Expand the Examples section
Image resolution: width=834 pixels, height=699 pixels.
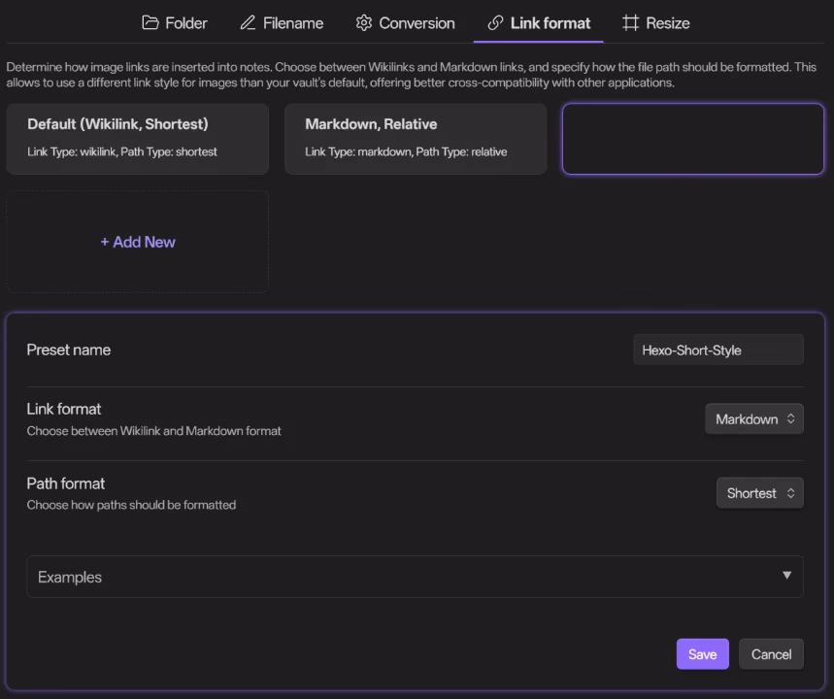click(415, 577)
